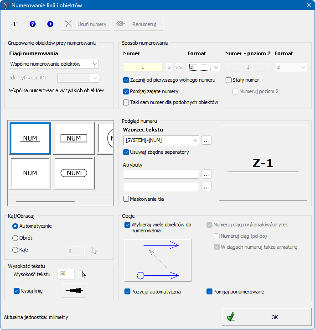Click the OK button
This screenshot has height=330, width=315.
pyautogui.click(x=266, y=317)
